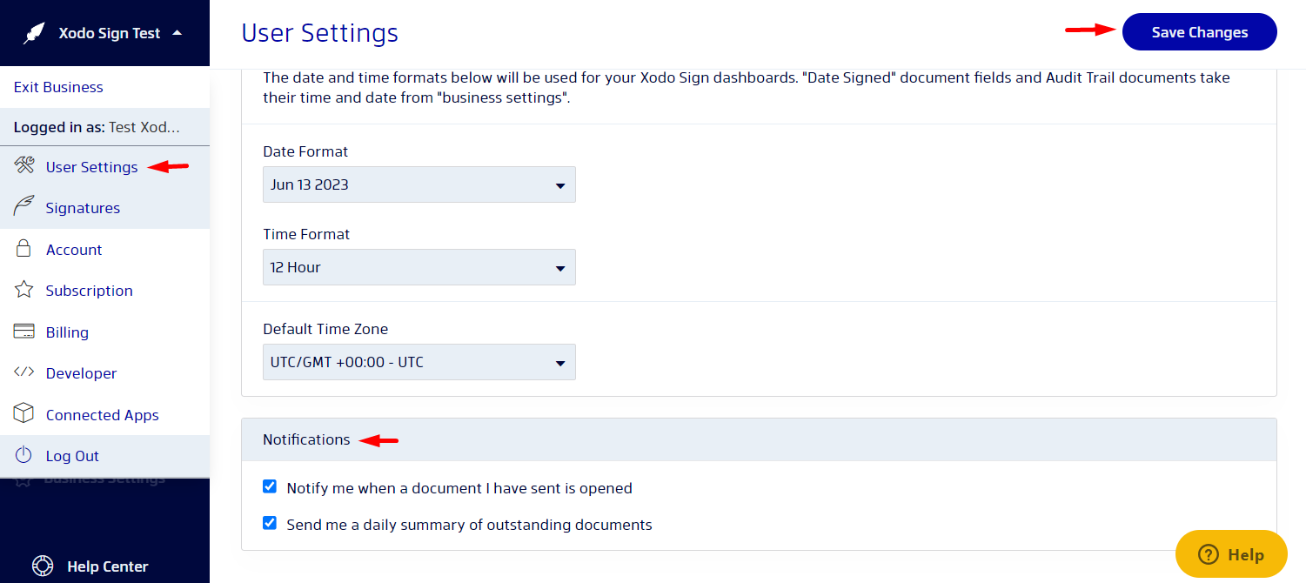Click the Subscription star icon
Viewport: 1306px width, 583px height.
click(24, 290)
